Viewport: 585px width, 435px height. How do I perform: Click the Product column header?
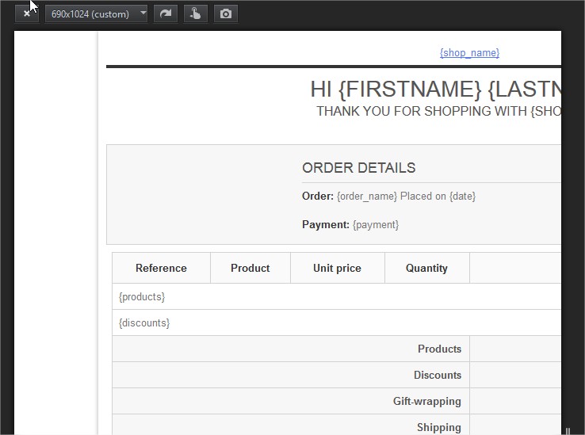[250, 268]
